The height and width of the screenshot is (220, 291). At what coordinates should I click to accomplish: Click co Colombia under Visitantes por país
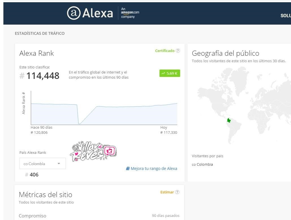202,164
